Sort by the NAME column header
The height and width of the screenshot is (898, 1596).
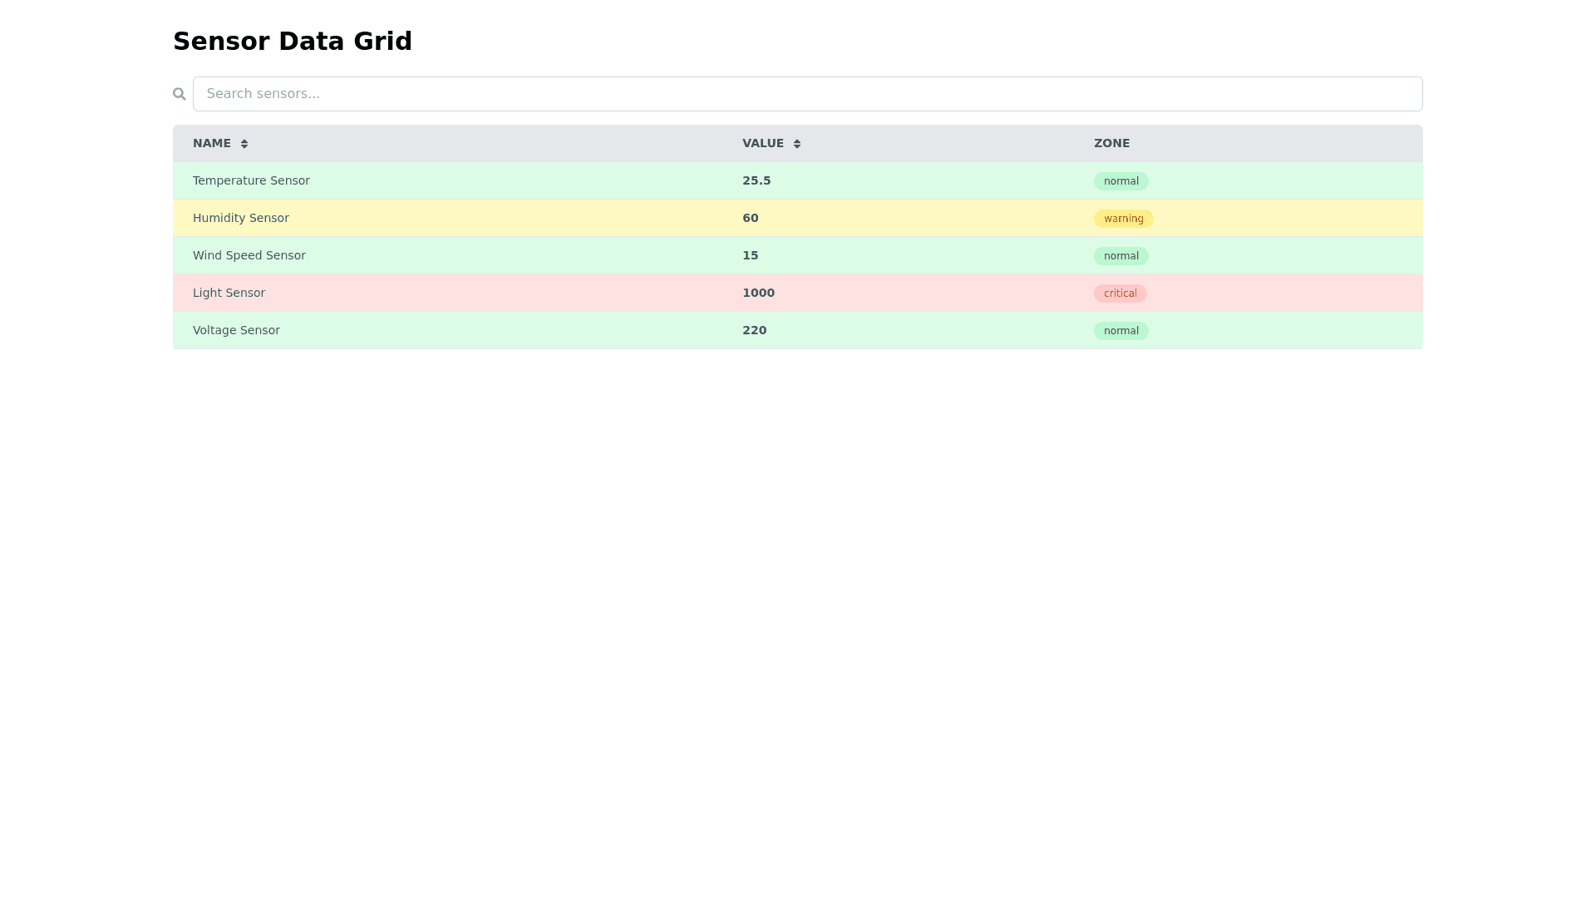[212, 143]
